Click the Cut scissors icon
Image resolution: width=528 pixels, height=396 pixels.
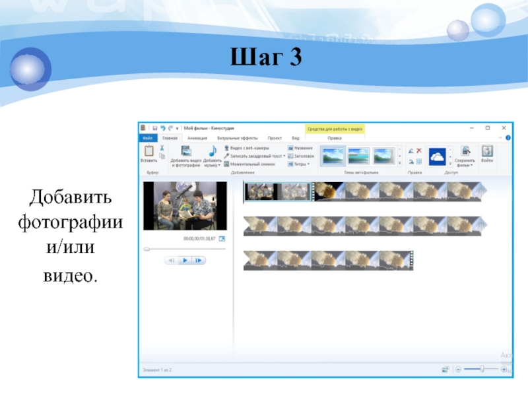pos(162,148)
